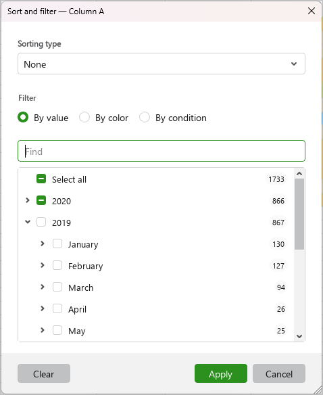Click the 26 count for April
The image size is (323, 395).
coord(281,309)
